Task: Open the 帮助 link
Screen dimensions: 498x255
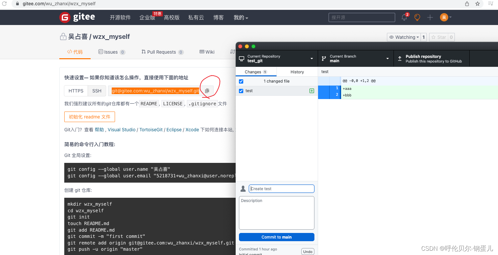Action: 99,130
